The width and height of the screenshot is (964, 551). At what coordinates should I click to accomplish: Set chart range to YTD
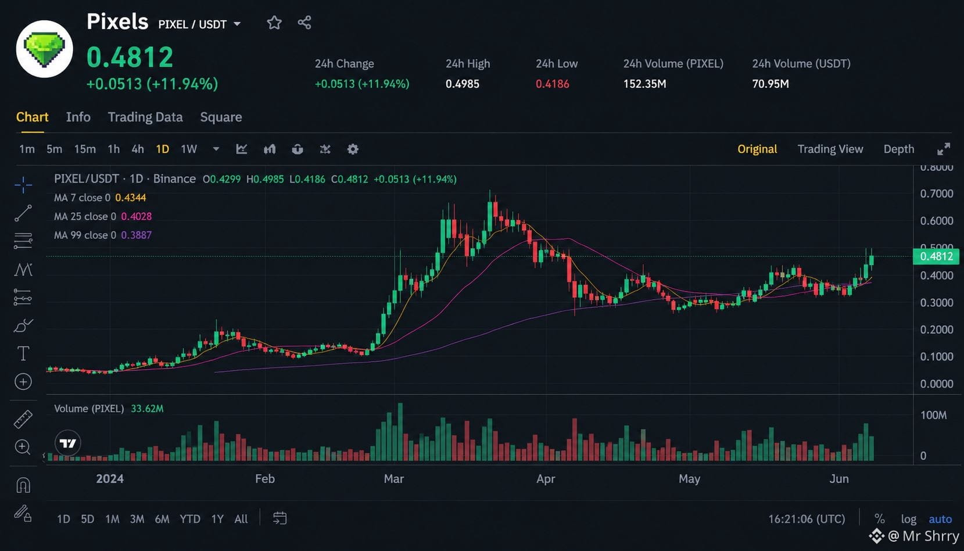[190, 519]
